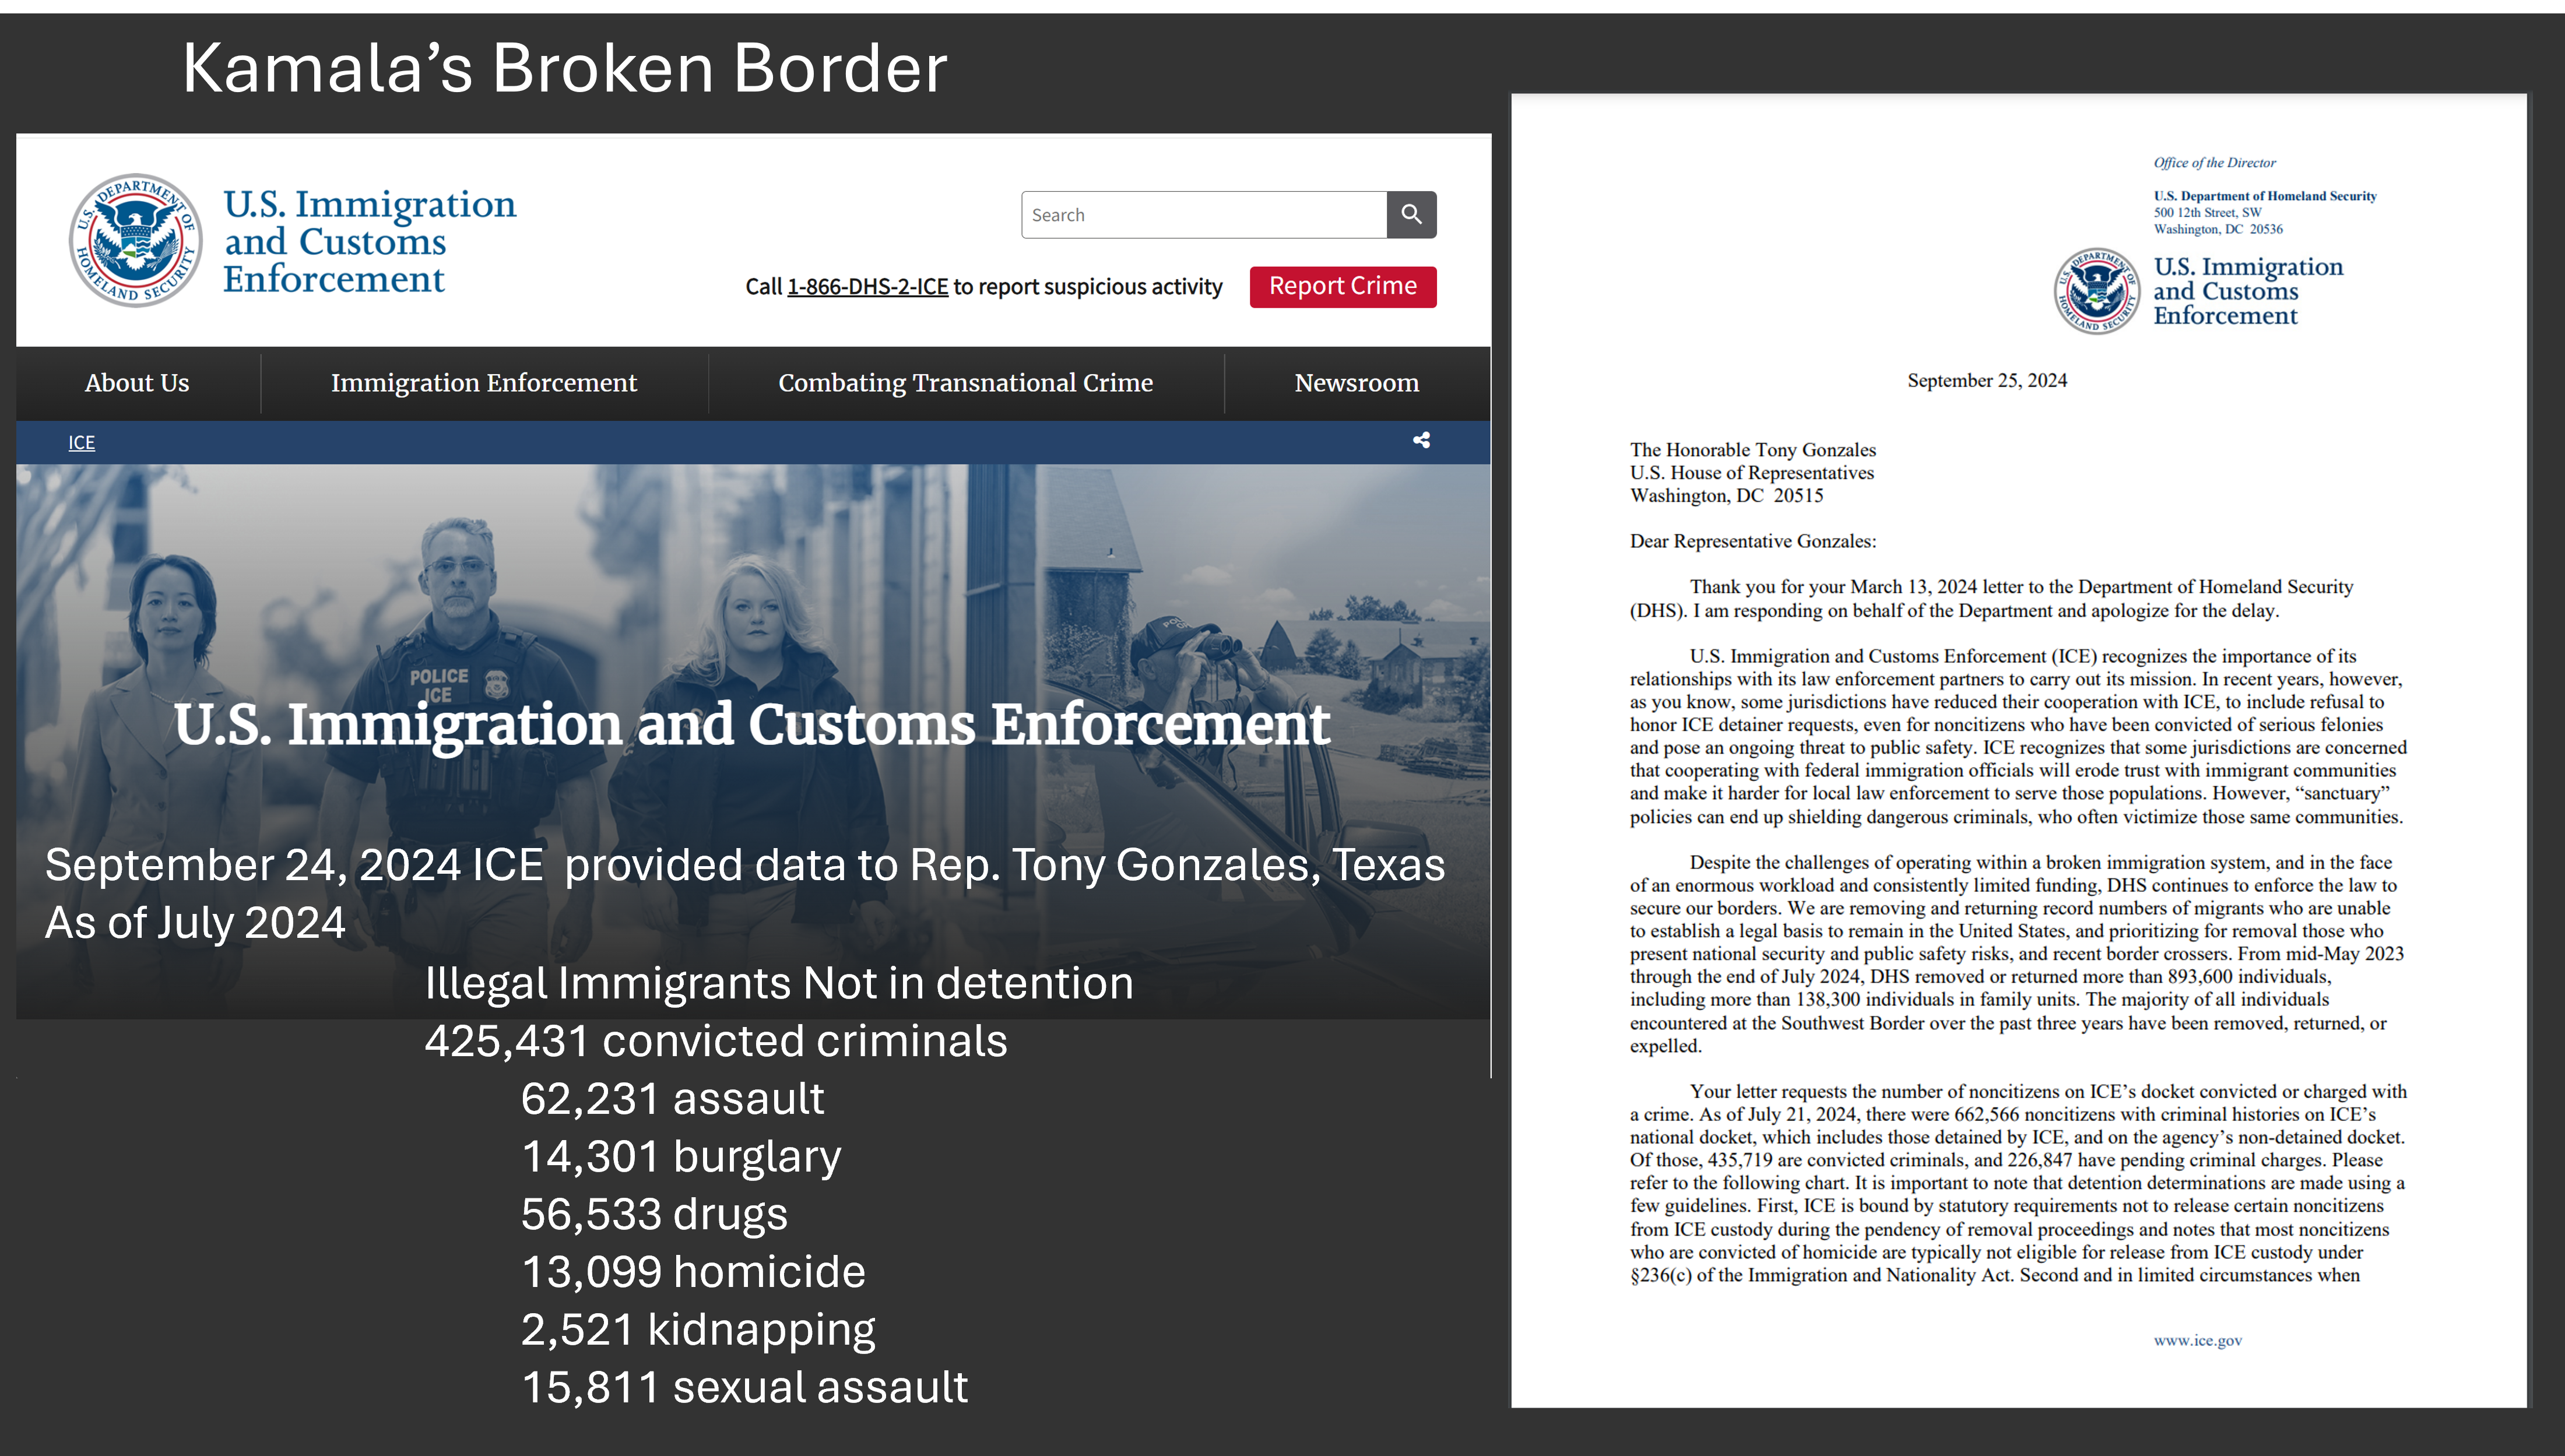Image resolution: width=2565 pixels, height=1456 pixels.
Task: Click the ICE agency name in letter header
Action: tap(2248, 291)
